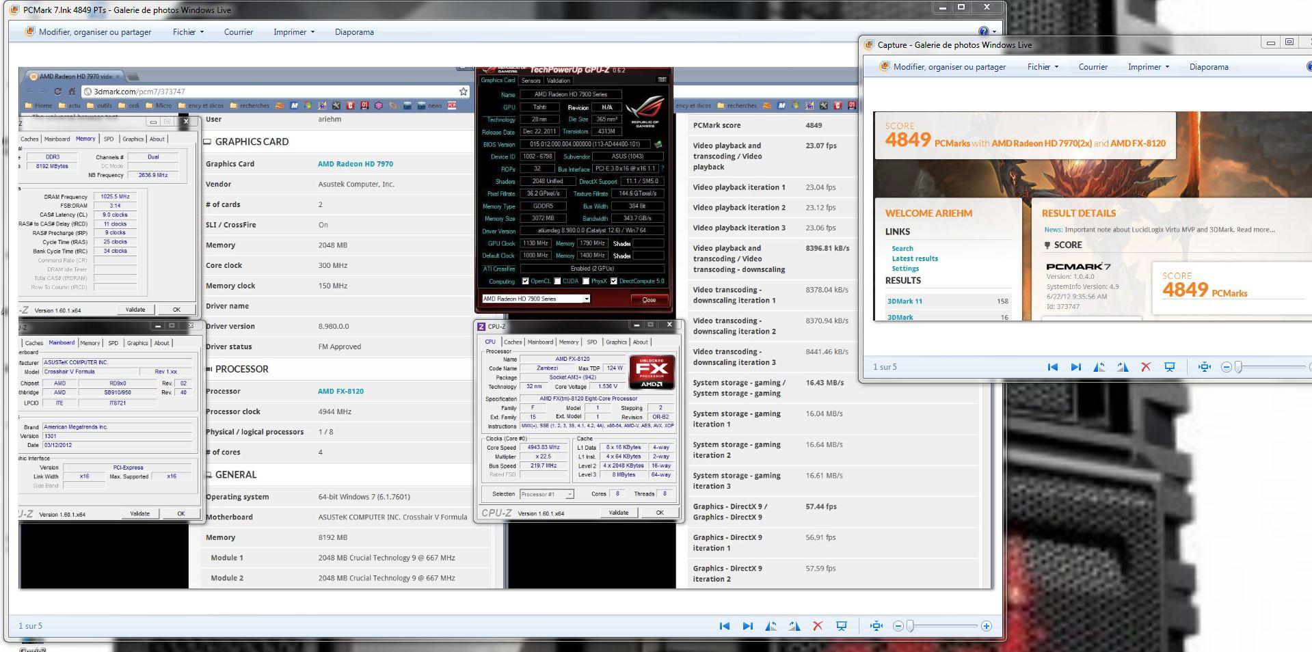Zoom in plus button in PCMark 7 window

coord(987,626)
